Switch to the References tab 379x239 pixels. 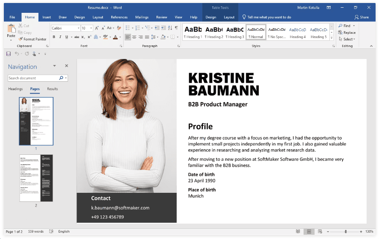point(119,17)
